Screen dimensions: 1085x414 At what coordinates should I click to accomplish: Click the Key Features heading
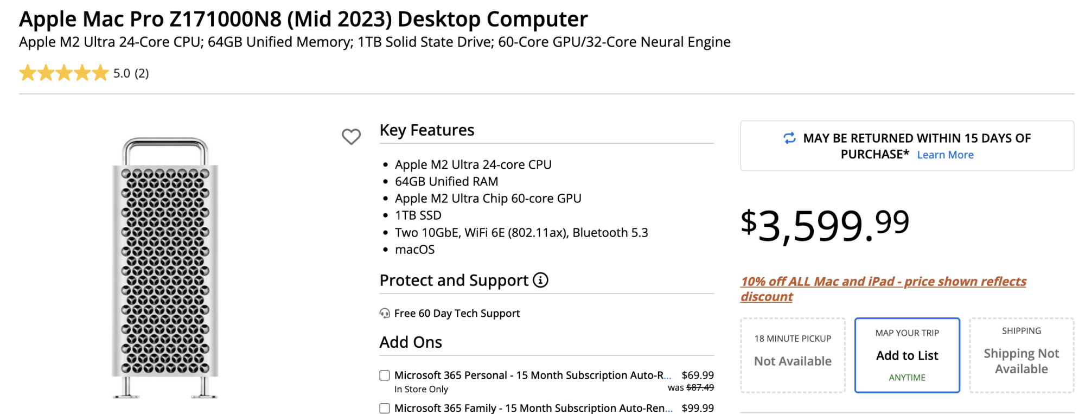pyautogui.click(x=427, y=130)
